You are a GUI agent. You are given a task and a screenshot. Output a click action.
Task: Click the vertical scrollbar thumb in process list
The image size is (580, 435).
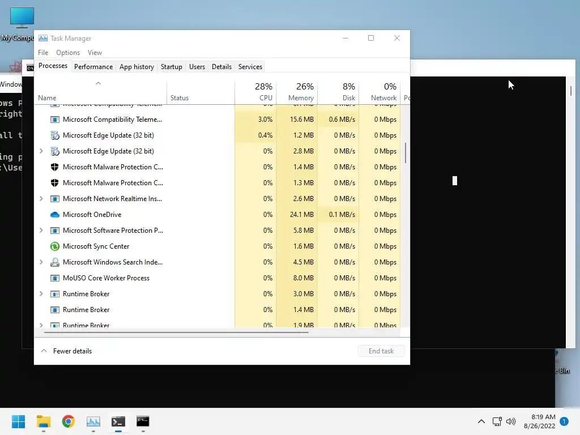[x=406, y=153]
